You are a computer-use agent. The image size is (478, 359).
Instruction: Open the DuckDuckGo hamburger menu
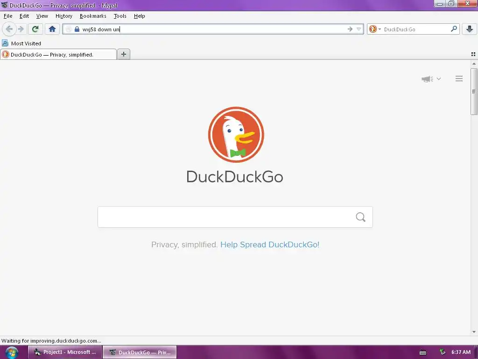459,79
